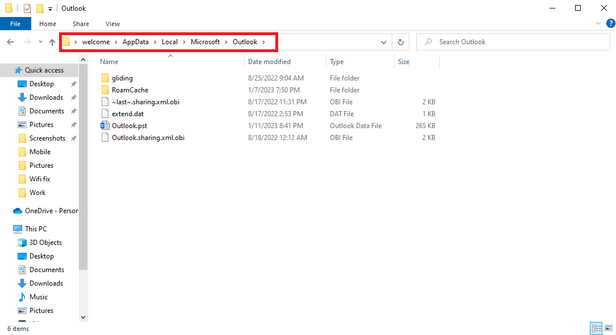Open the Customize Quick Access Toolbar dropdown

[51, 9]
